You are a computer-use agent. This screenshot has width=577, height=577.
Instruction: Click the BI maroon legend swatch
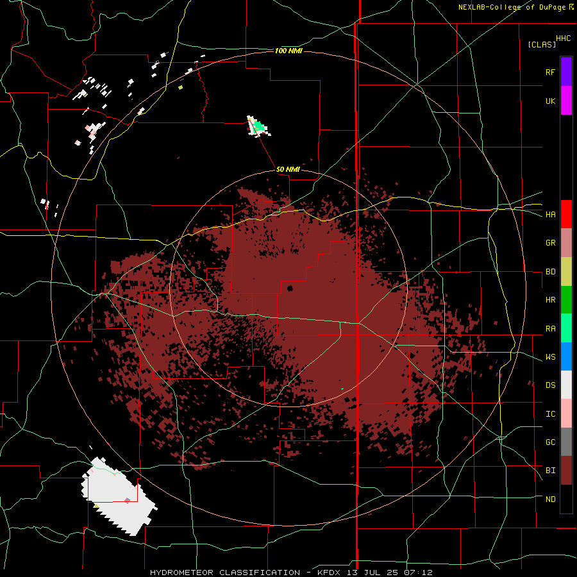[566, 471]
